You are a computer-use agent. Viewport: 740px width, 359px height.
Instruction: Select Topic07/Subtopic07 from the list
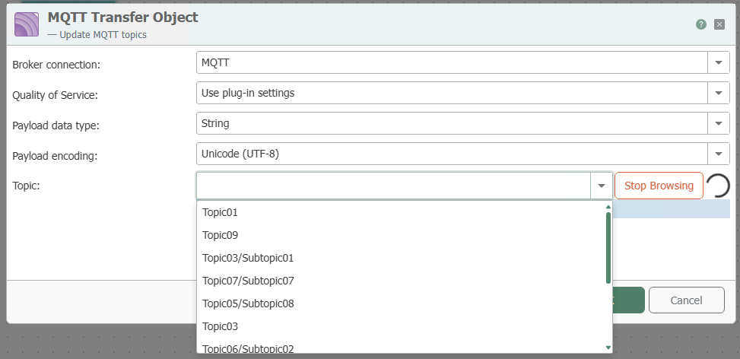[x=401, y=281]
